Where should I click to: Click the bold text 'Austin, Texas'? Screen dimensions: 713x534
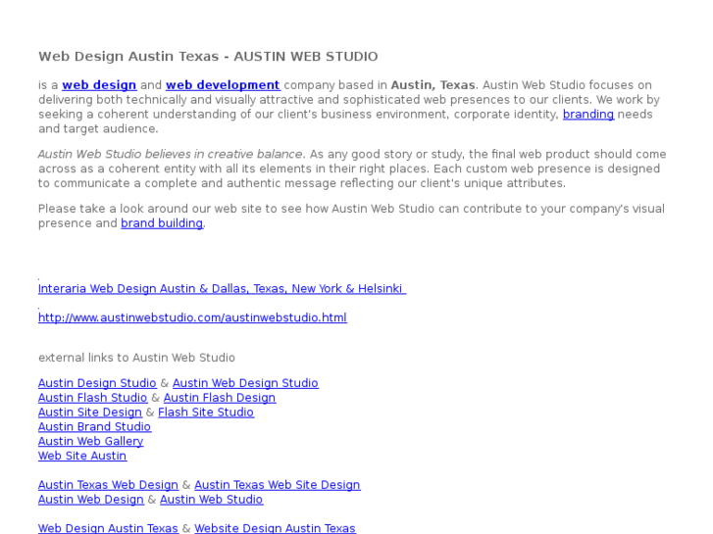tap(433, 85)
